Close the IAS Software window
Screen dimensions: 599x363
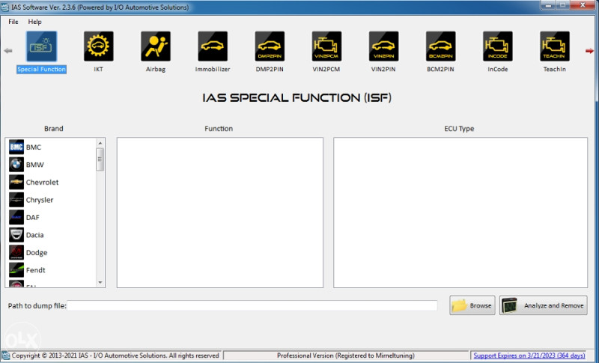583,5
